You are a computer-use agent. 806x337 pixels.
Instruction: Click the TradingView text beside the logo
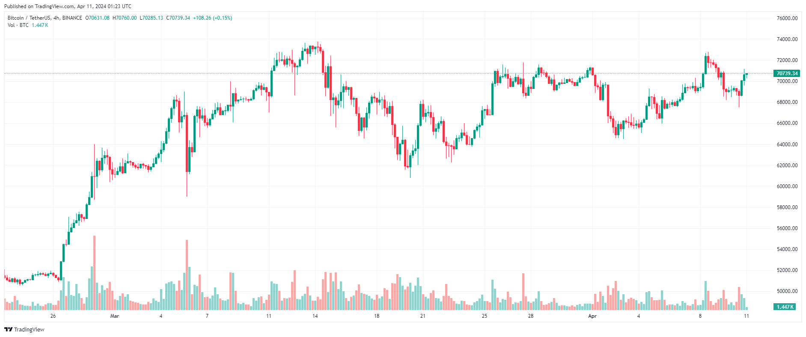29,329
